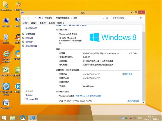
Task: Expand the chevron after 所有控制面板项 in breadcrumb
Action: coord(72,18)
